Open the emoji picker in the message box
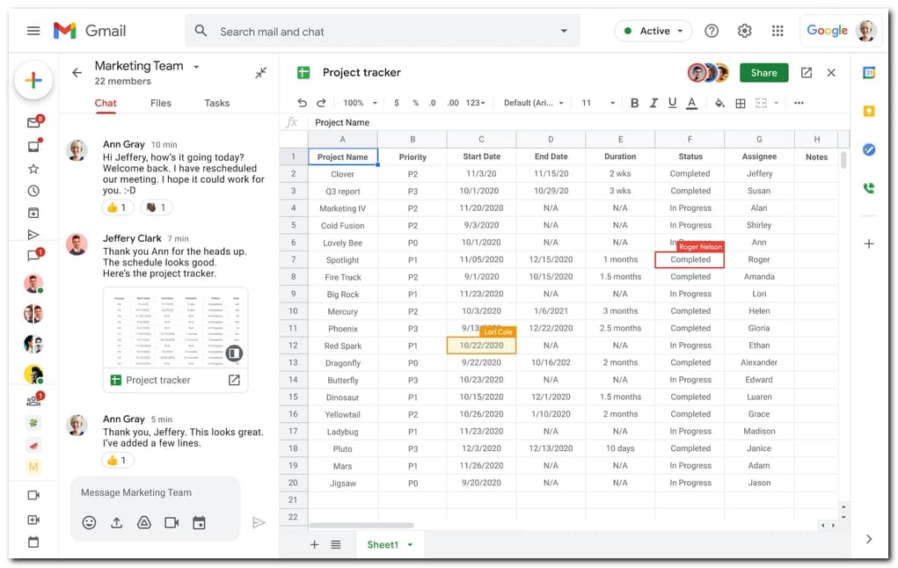This screenshot has width=898, height=568. (89, 522)
